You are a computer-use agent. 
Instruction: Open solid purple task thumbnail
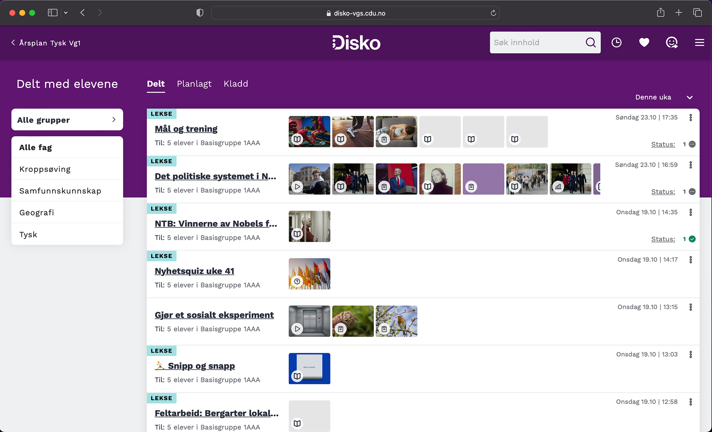[x=483, y=179]
